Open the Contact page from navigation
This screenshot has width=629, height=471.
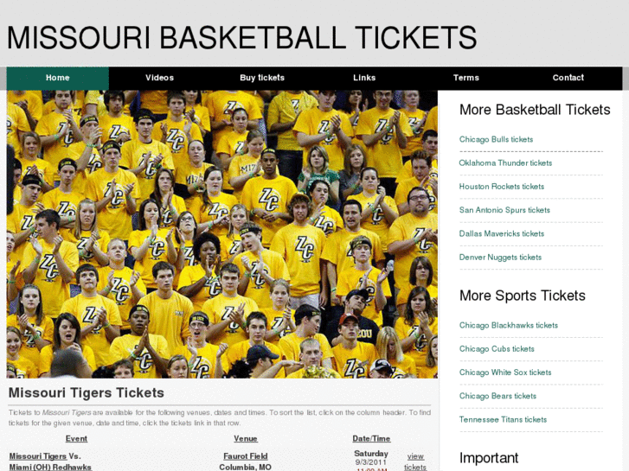click(568, 78)
